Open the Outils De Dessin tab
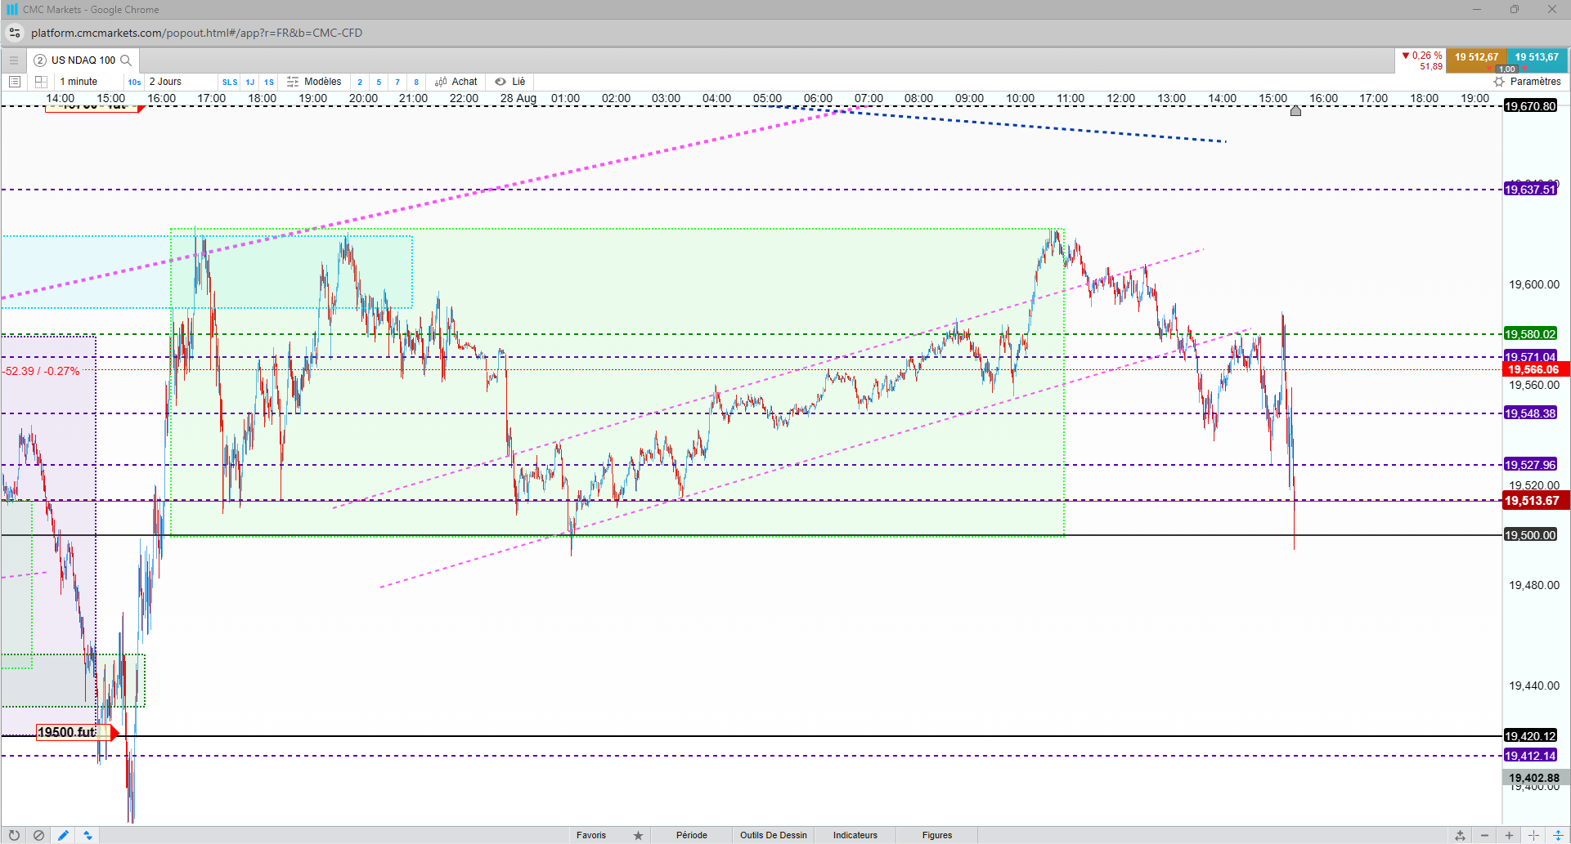The width and height of the screenshot is (1571, 844). coord(774,835)
